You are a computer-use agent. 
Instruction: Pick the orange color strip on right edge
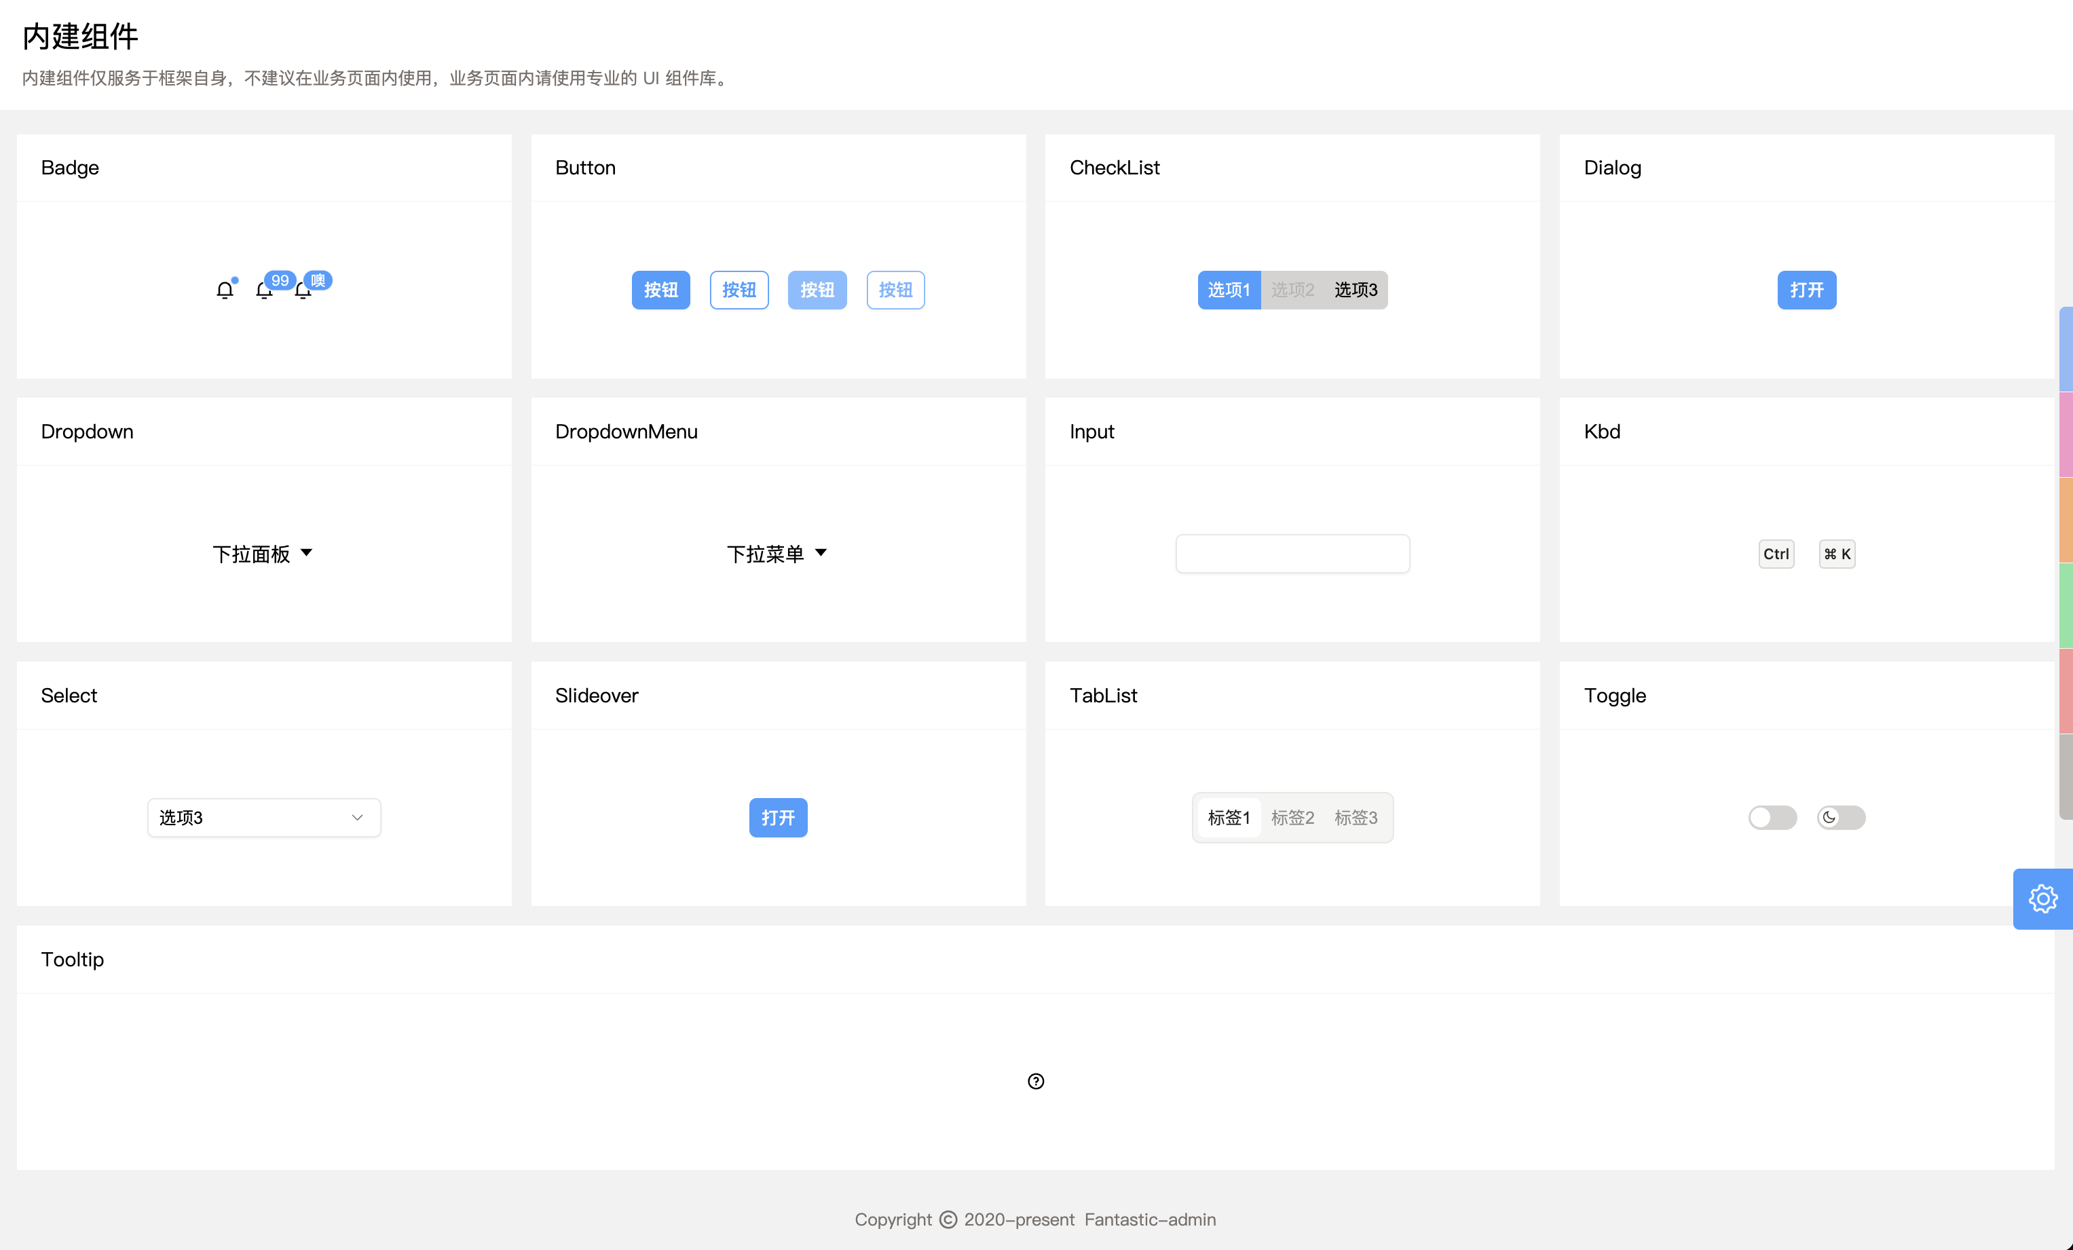[2066, 520]
